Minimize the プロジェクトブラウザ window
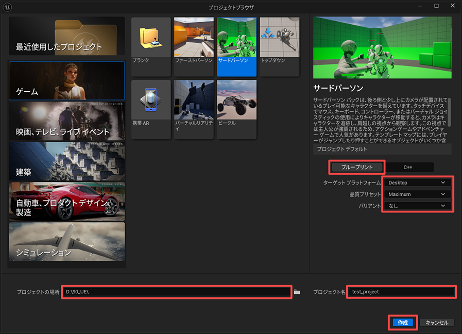The height and width of the screenshot is (334, 462). [420, 6]
